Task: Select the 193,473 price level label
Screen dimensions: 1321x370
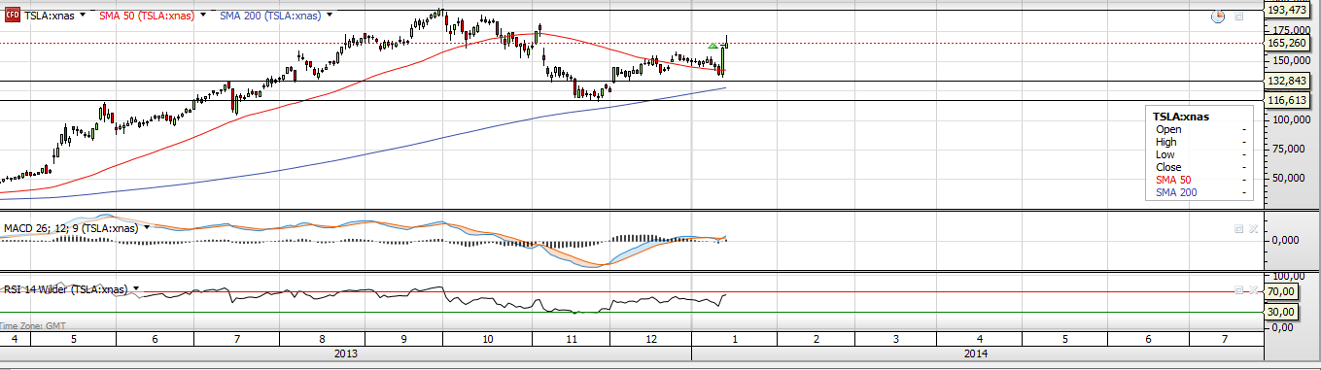Action: (1287, 9)
